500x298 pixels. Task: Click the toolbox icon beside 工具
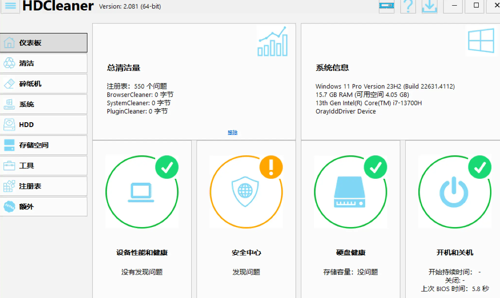tap(9, 166)
